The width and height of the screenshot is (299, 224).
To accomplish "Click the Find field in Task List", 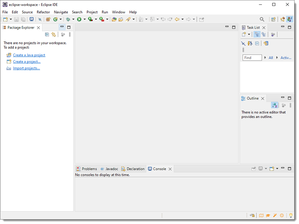I will click(x=252, y=58).
